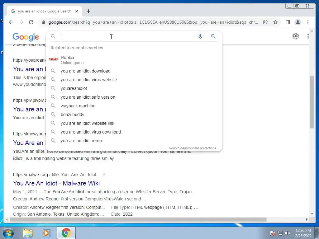
Task: Switch to the Google Search tab
Action: [44, 11]
